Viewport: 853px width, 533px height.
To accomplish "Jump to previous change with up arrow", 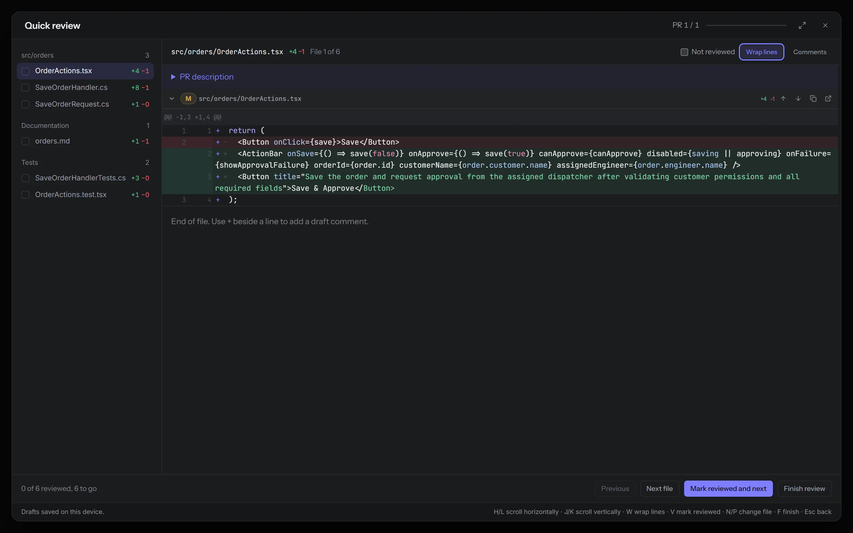I will (x=783, y=99).
